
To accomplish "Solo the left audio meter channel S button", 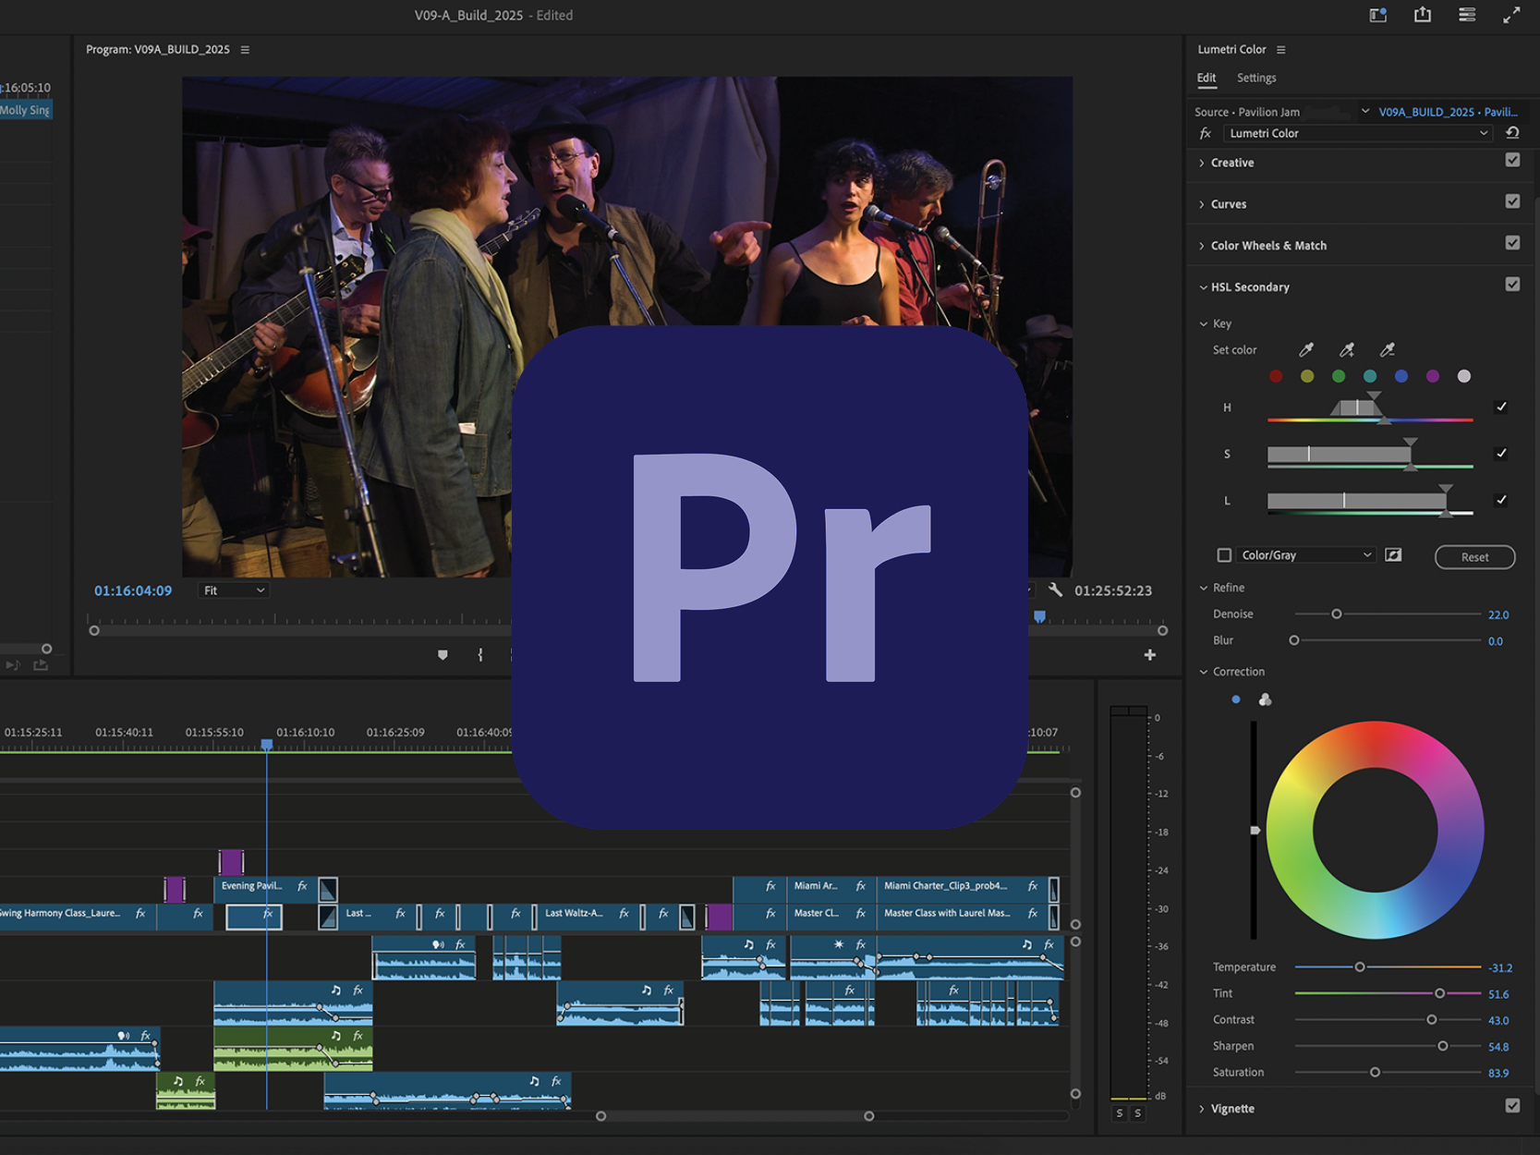I will click(1120, 1113).
